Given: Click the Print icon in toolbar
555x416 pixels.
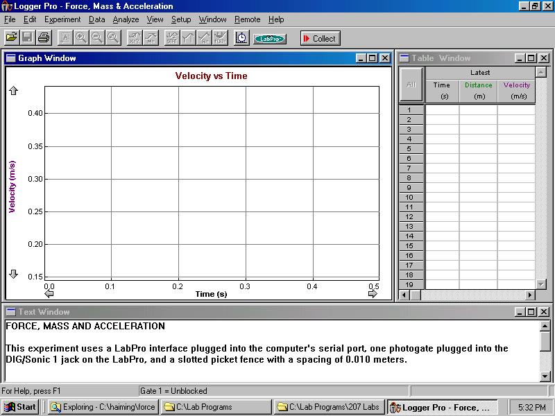Looking at the screenshot, I should tap(44, 37).
